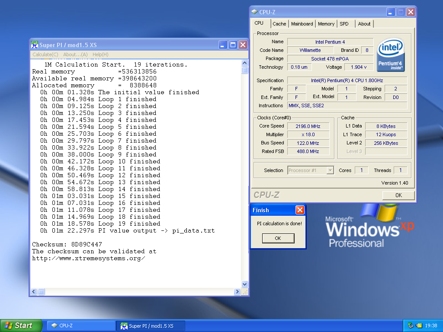Click the vertical scrollbar down arrow
This screenshot has height=332, width=443.
pos(245,284)
